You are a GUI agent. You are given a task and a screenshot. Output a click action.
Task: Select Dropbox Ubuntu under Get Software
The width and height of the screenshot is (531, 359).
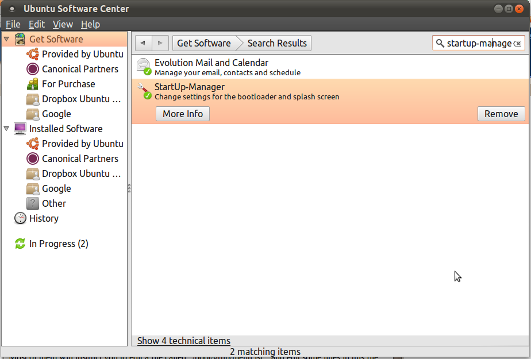81,99
